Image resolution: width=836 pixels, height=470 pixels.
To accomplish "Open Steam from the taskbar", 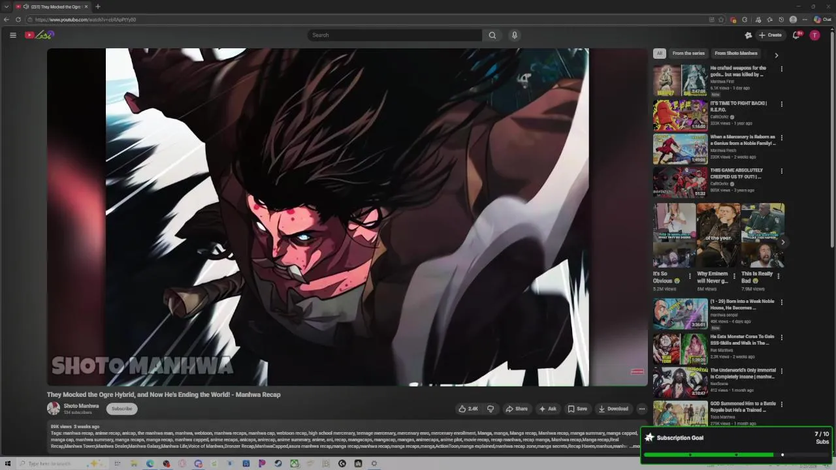I will 278,463.
